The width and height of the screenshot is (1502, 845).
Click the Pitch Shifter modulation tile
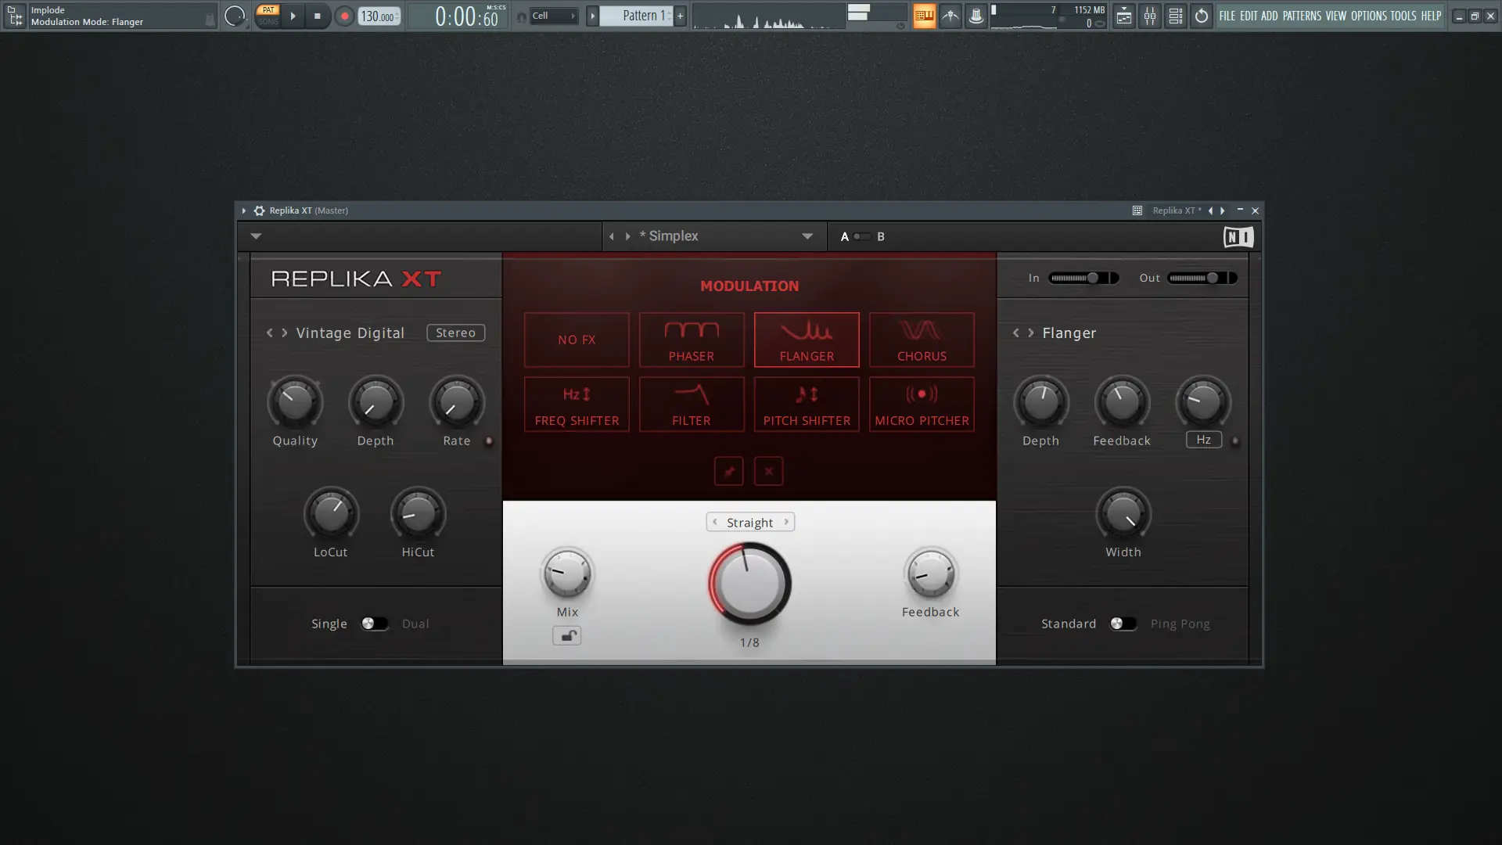point(807,405)
